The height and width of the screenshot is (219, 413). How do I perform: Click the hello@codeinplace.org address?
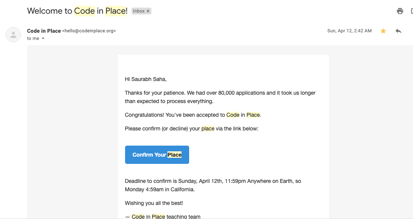[89, 31]
